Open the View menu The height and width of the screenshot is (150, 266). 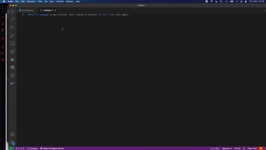(x=40, y=1)
